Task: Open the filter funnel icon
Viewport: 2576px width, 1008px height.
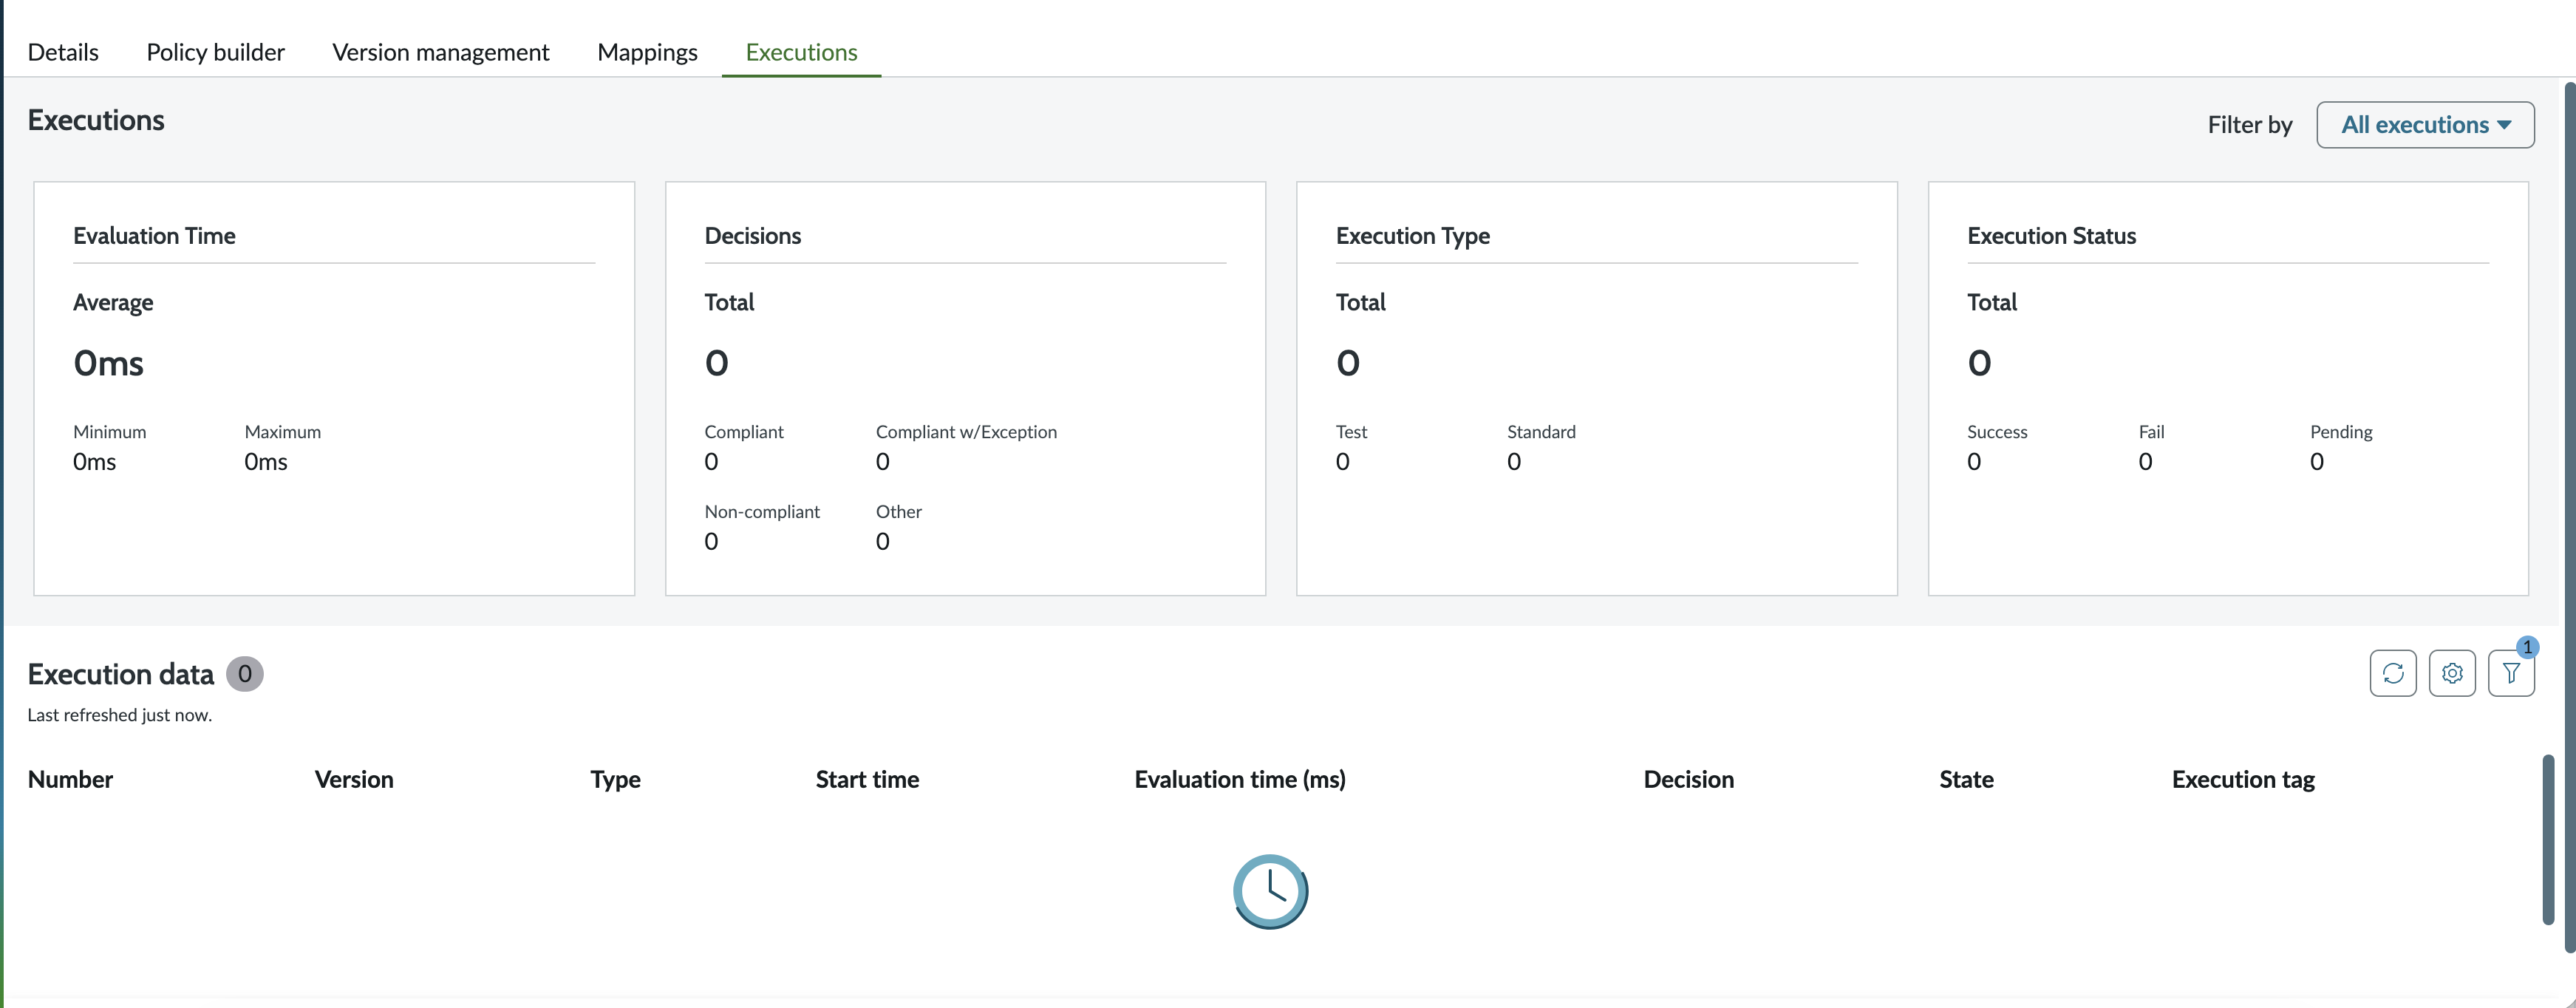Action: tap(2510, 673)
